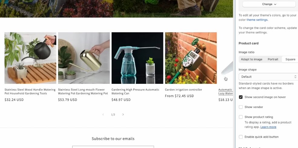Open the black watering pot product image
The height and width of the screenshot is (148, 298).
[31, 58]
